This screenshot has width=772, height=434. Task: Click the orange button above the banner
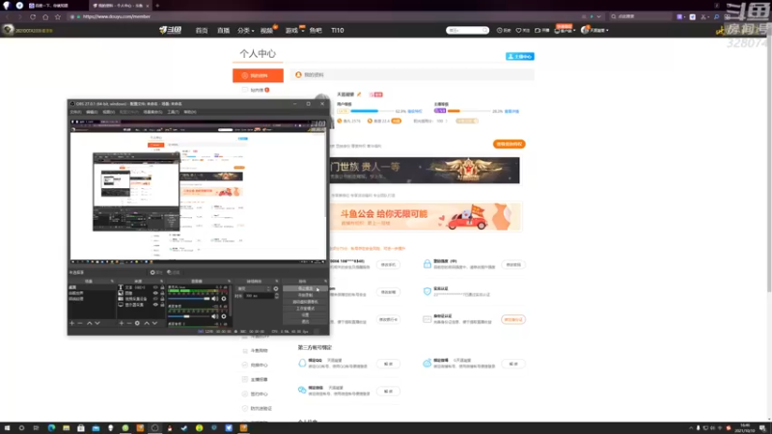510,144
